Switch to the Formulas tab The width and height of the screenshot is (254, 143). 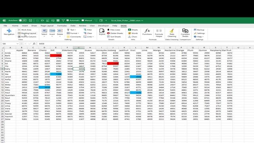tap(62, 25)
